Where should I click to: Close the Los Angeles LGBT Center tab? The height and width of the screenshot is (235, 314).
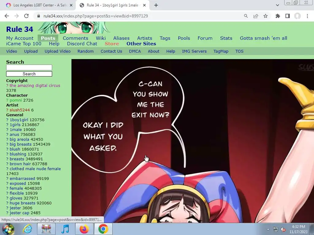tap(71, 5)
